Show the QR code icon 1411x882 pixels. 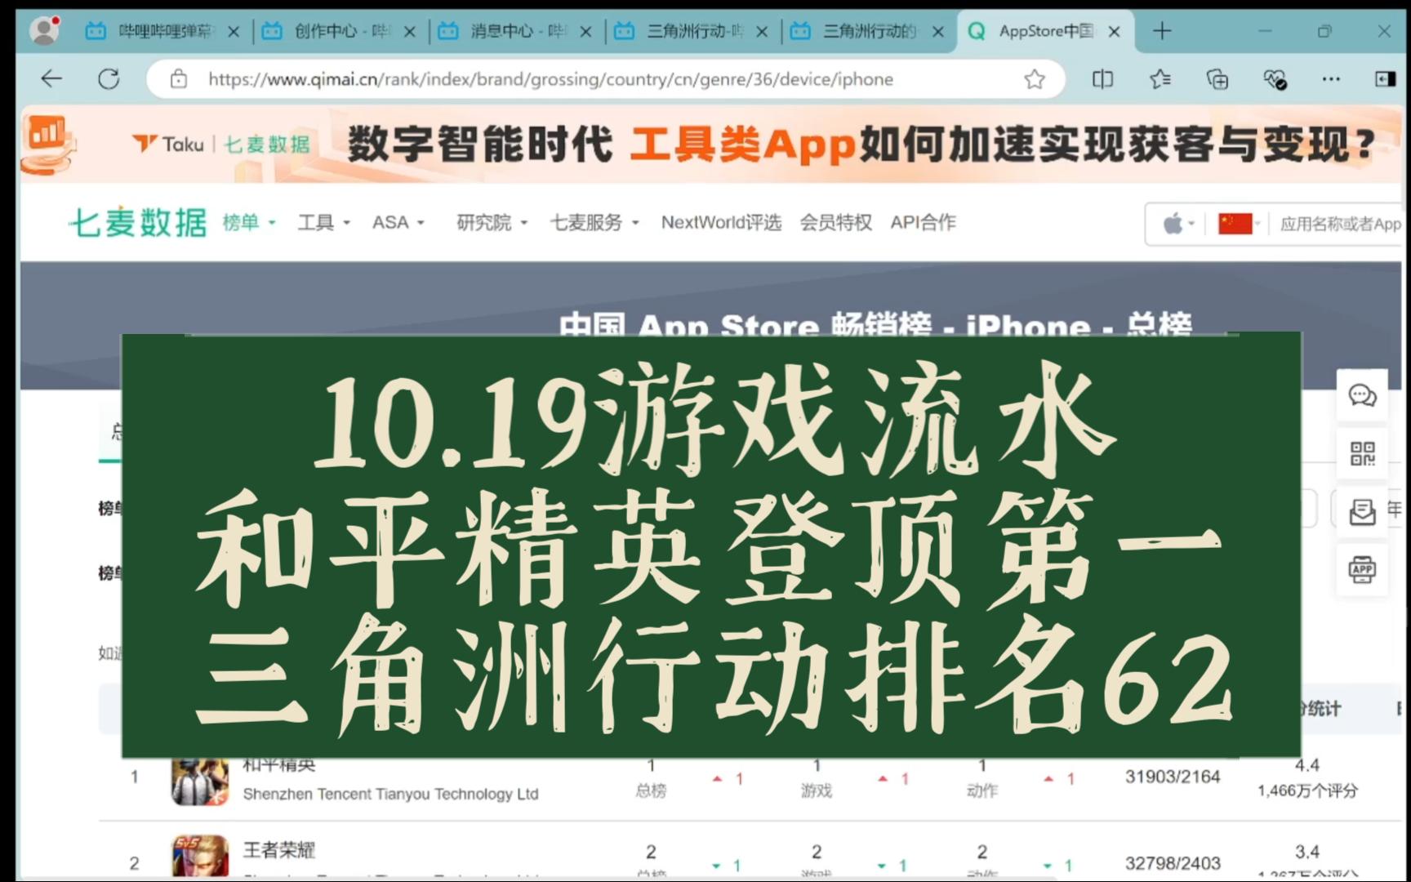pos(1362,454)
